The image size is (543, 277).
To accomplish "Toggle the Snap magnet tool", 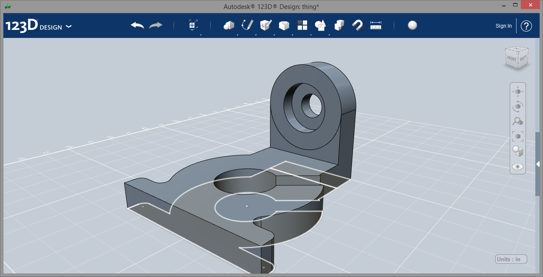I will coord(357,26).
